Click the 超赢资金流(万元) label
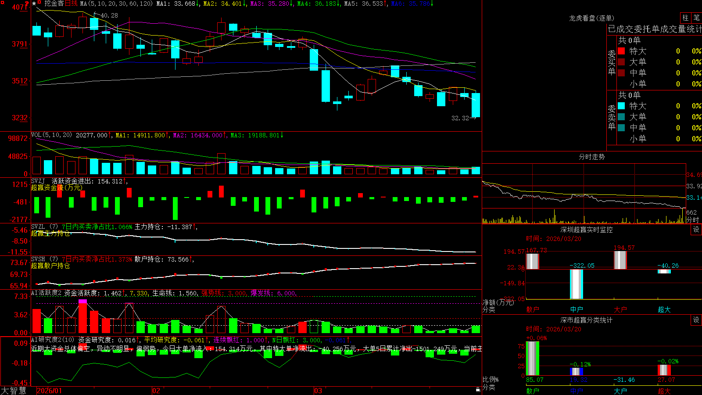The width and height of the screenshot is (702, 395). click(x=57, y=187)
